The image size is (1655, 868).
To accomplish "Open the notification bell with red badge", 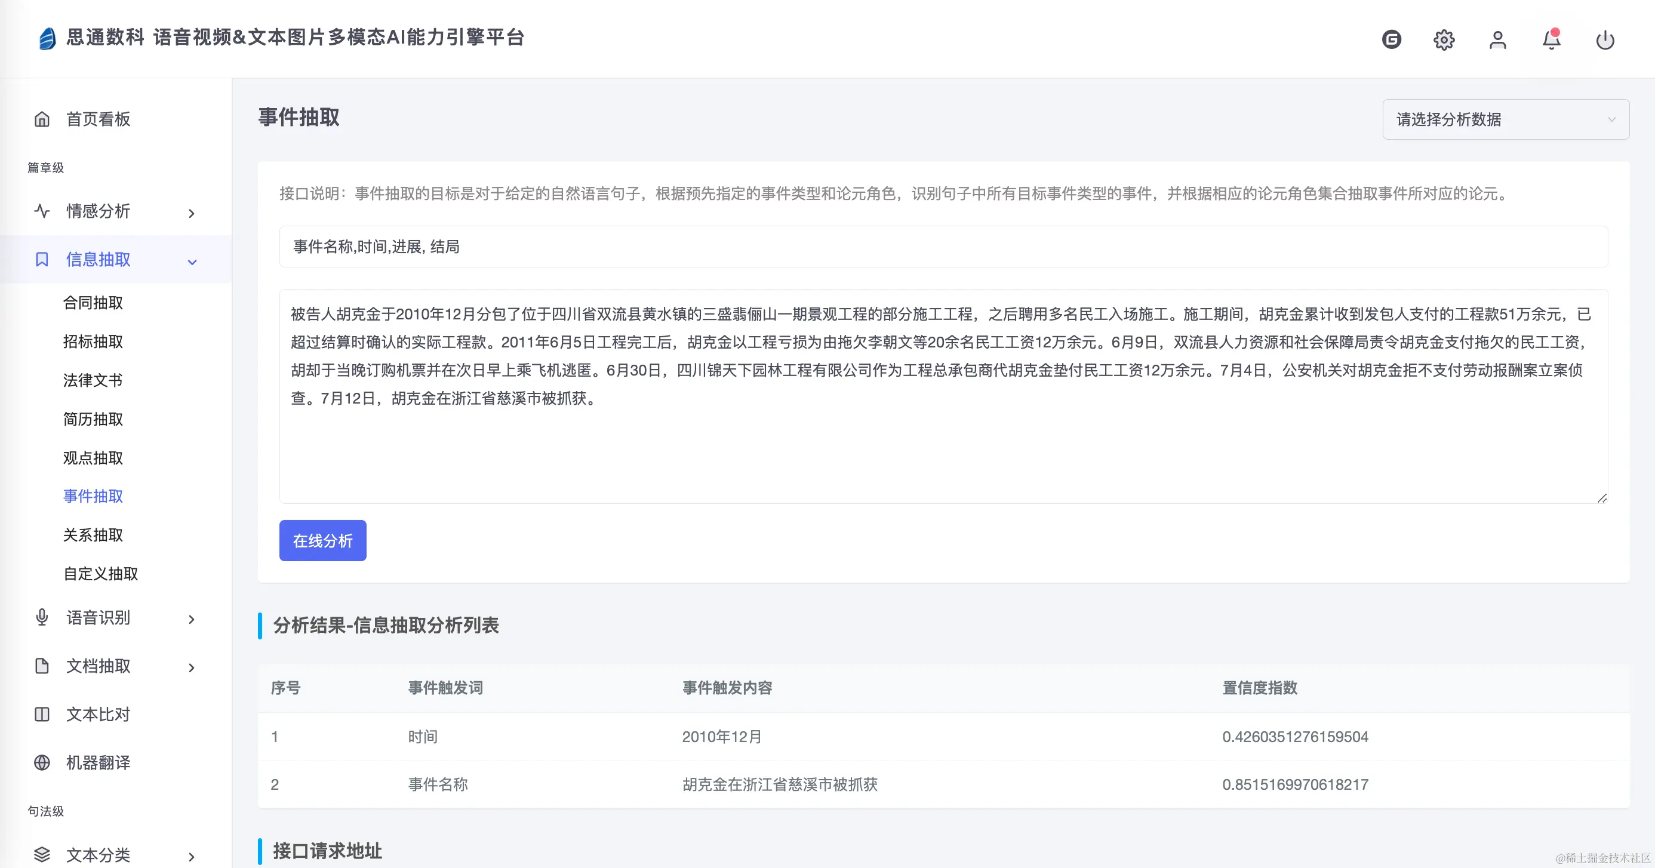I will pos(1552,40).
